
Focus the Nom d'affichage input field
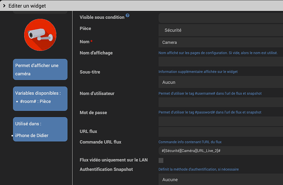click(x=221, y=62)
